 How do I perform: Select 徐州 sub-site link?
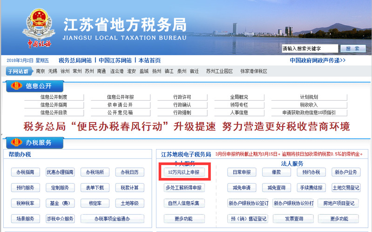coord(65,71)
